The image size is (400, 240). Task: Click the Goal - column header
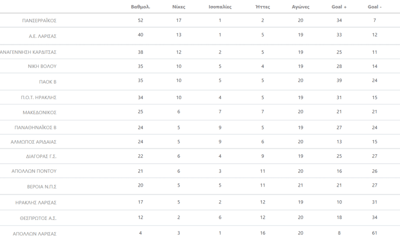coord(374,7)
